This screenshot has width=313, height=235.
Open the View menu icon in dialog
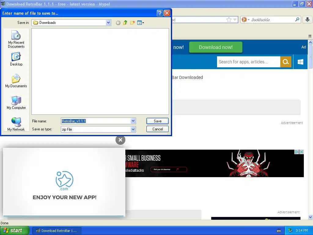(141, 23)
